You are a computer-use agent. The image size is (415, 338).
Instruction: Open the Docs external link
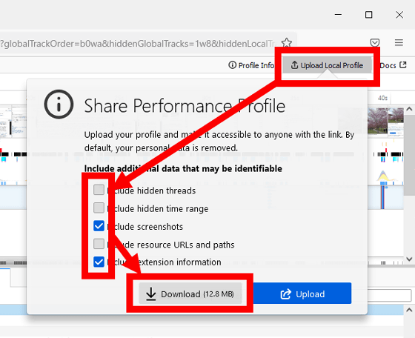[393, 65]
